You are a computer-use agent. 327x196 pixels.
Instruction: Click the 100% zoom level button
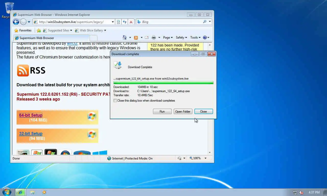(195, 158)
